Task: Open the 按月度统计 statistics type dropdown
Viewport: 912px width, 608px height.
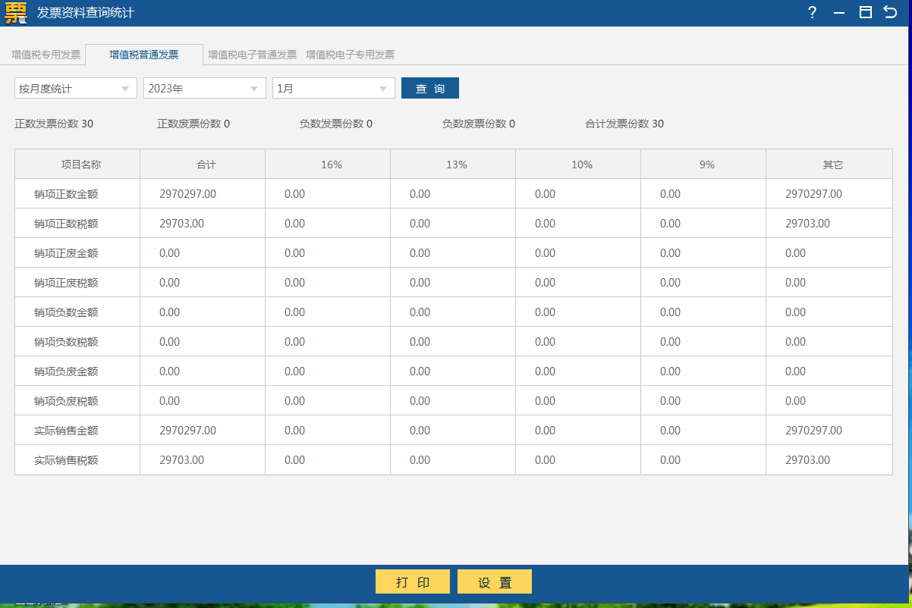Action: (x=75, y=89)
